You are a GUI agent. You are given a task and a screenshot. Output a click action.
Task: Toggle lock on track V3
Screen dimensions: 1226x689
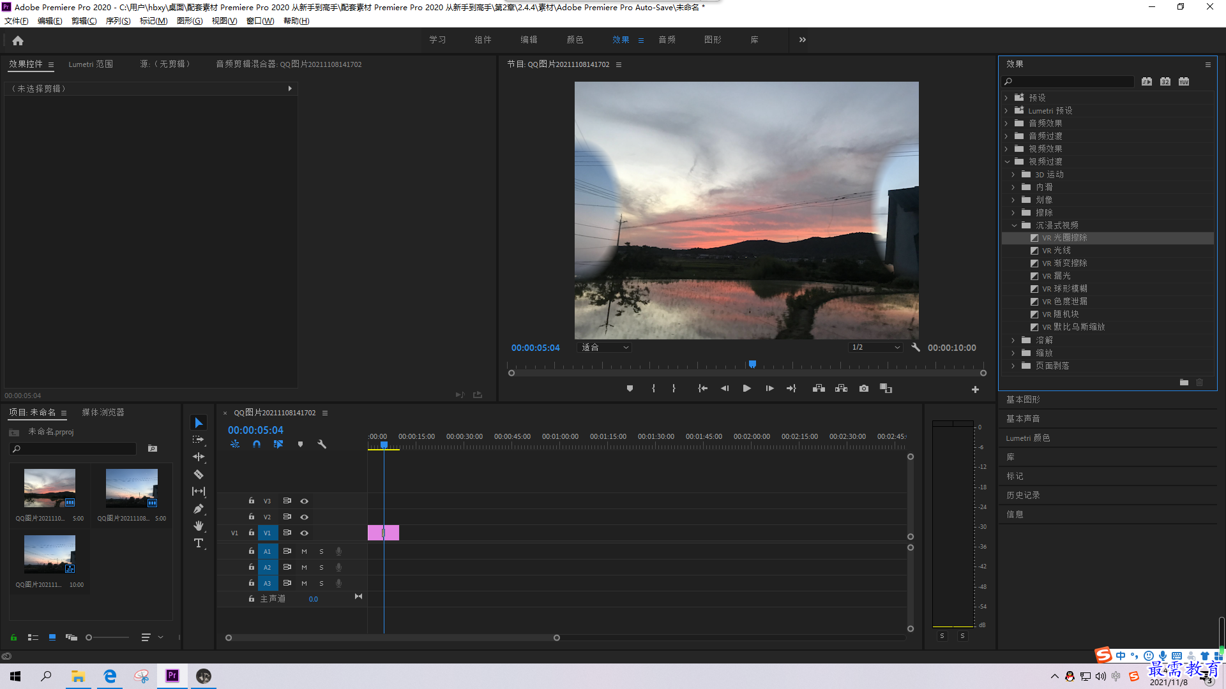click(252, 501)
